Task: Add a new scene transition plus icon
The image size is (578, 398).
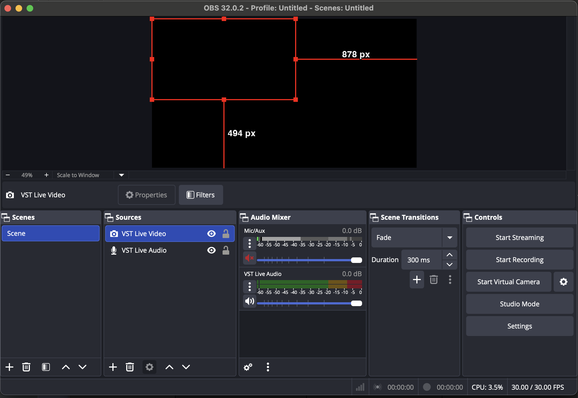Action: [x=417, y=280]
